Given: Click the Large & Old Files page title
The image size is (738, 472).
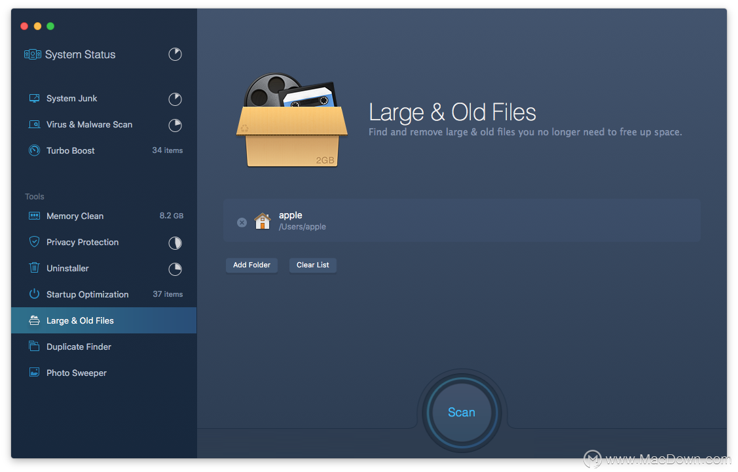Looking at the screenshot, I should [452, 112].
